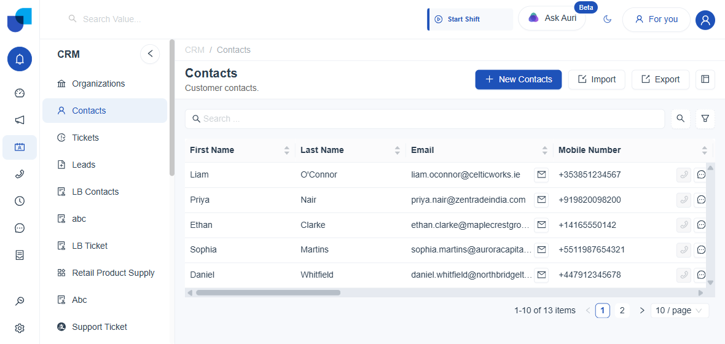Viewport: 725px width, 344px height.
Task: Click email liam.oconnor@celticworks.ie
Action: (466, 175)
